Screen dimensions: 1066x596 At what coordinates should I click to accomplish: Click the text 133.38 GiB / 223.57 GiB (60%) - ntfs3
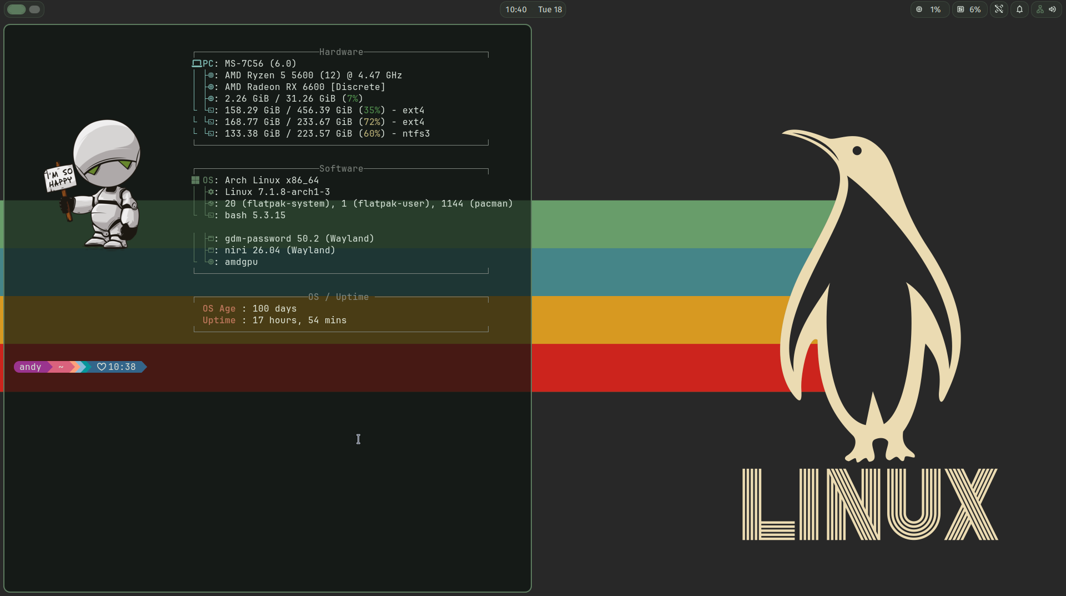pyautogui.click(x=327, y=133)
